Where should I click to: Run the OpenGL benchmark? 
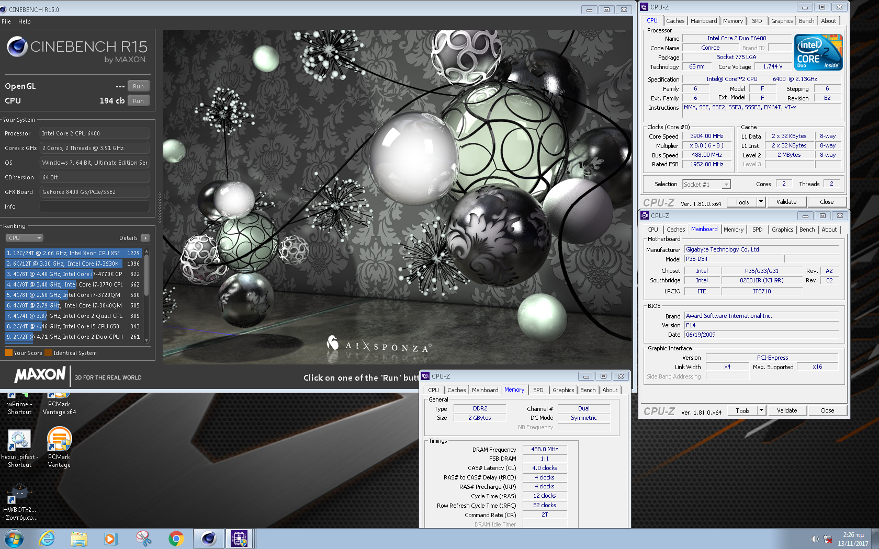138,86
